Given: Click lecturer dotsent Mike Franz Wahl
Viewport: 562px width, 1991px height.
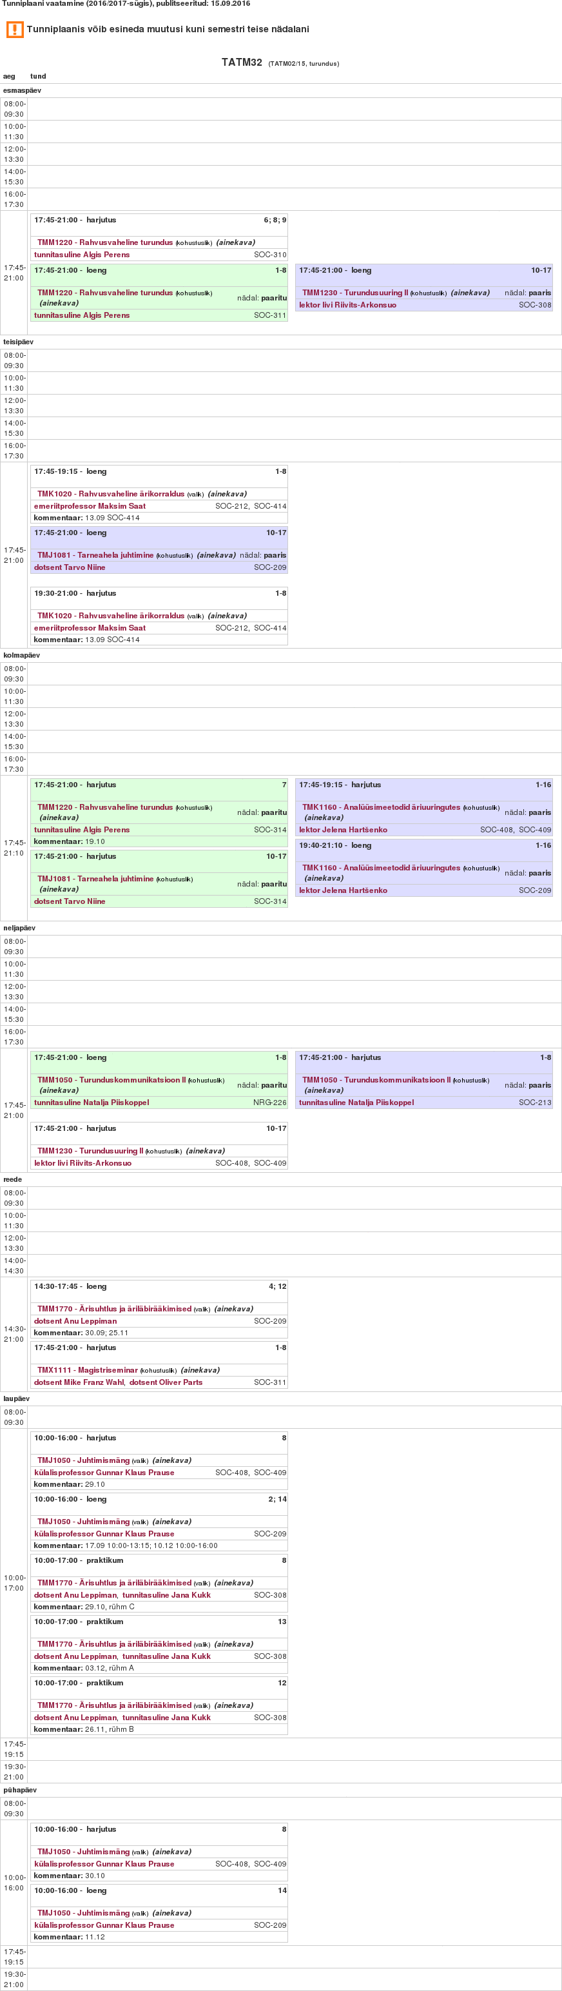Looking at the screenshot, I should coord(79,1382).
